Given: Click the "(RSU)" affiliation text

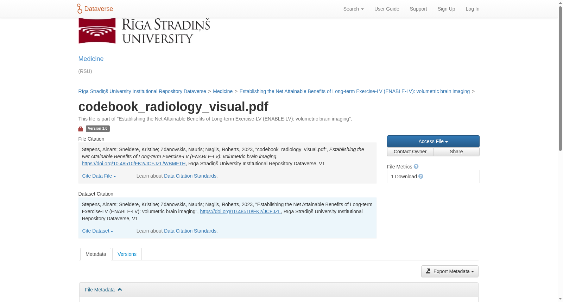Looking at the screenshot, I should pos(85,71).
